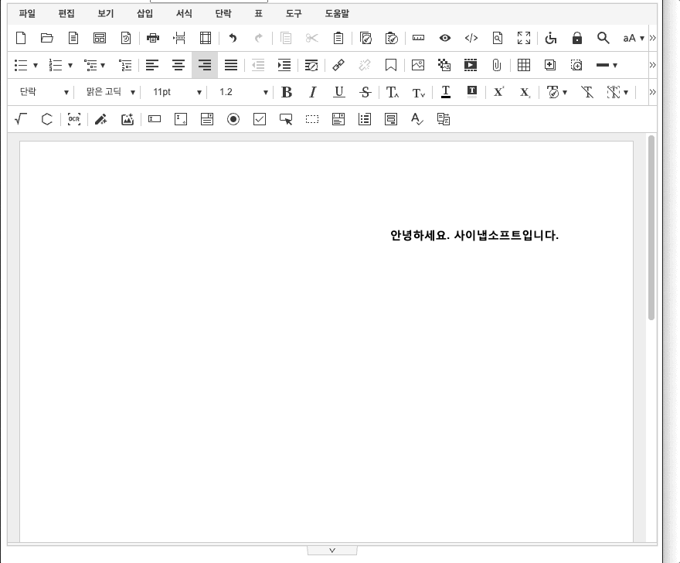Open the source code view

pos(471,38)
